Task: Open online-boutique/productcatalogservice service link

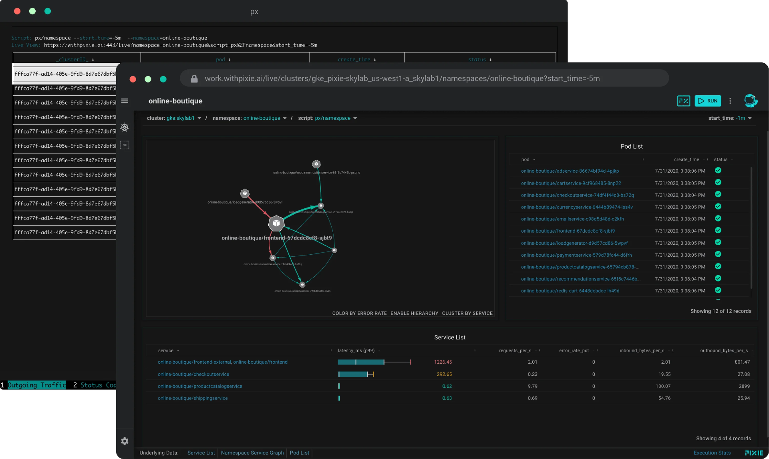Action: 200,386
